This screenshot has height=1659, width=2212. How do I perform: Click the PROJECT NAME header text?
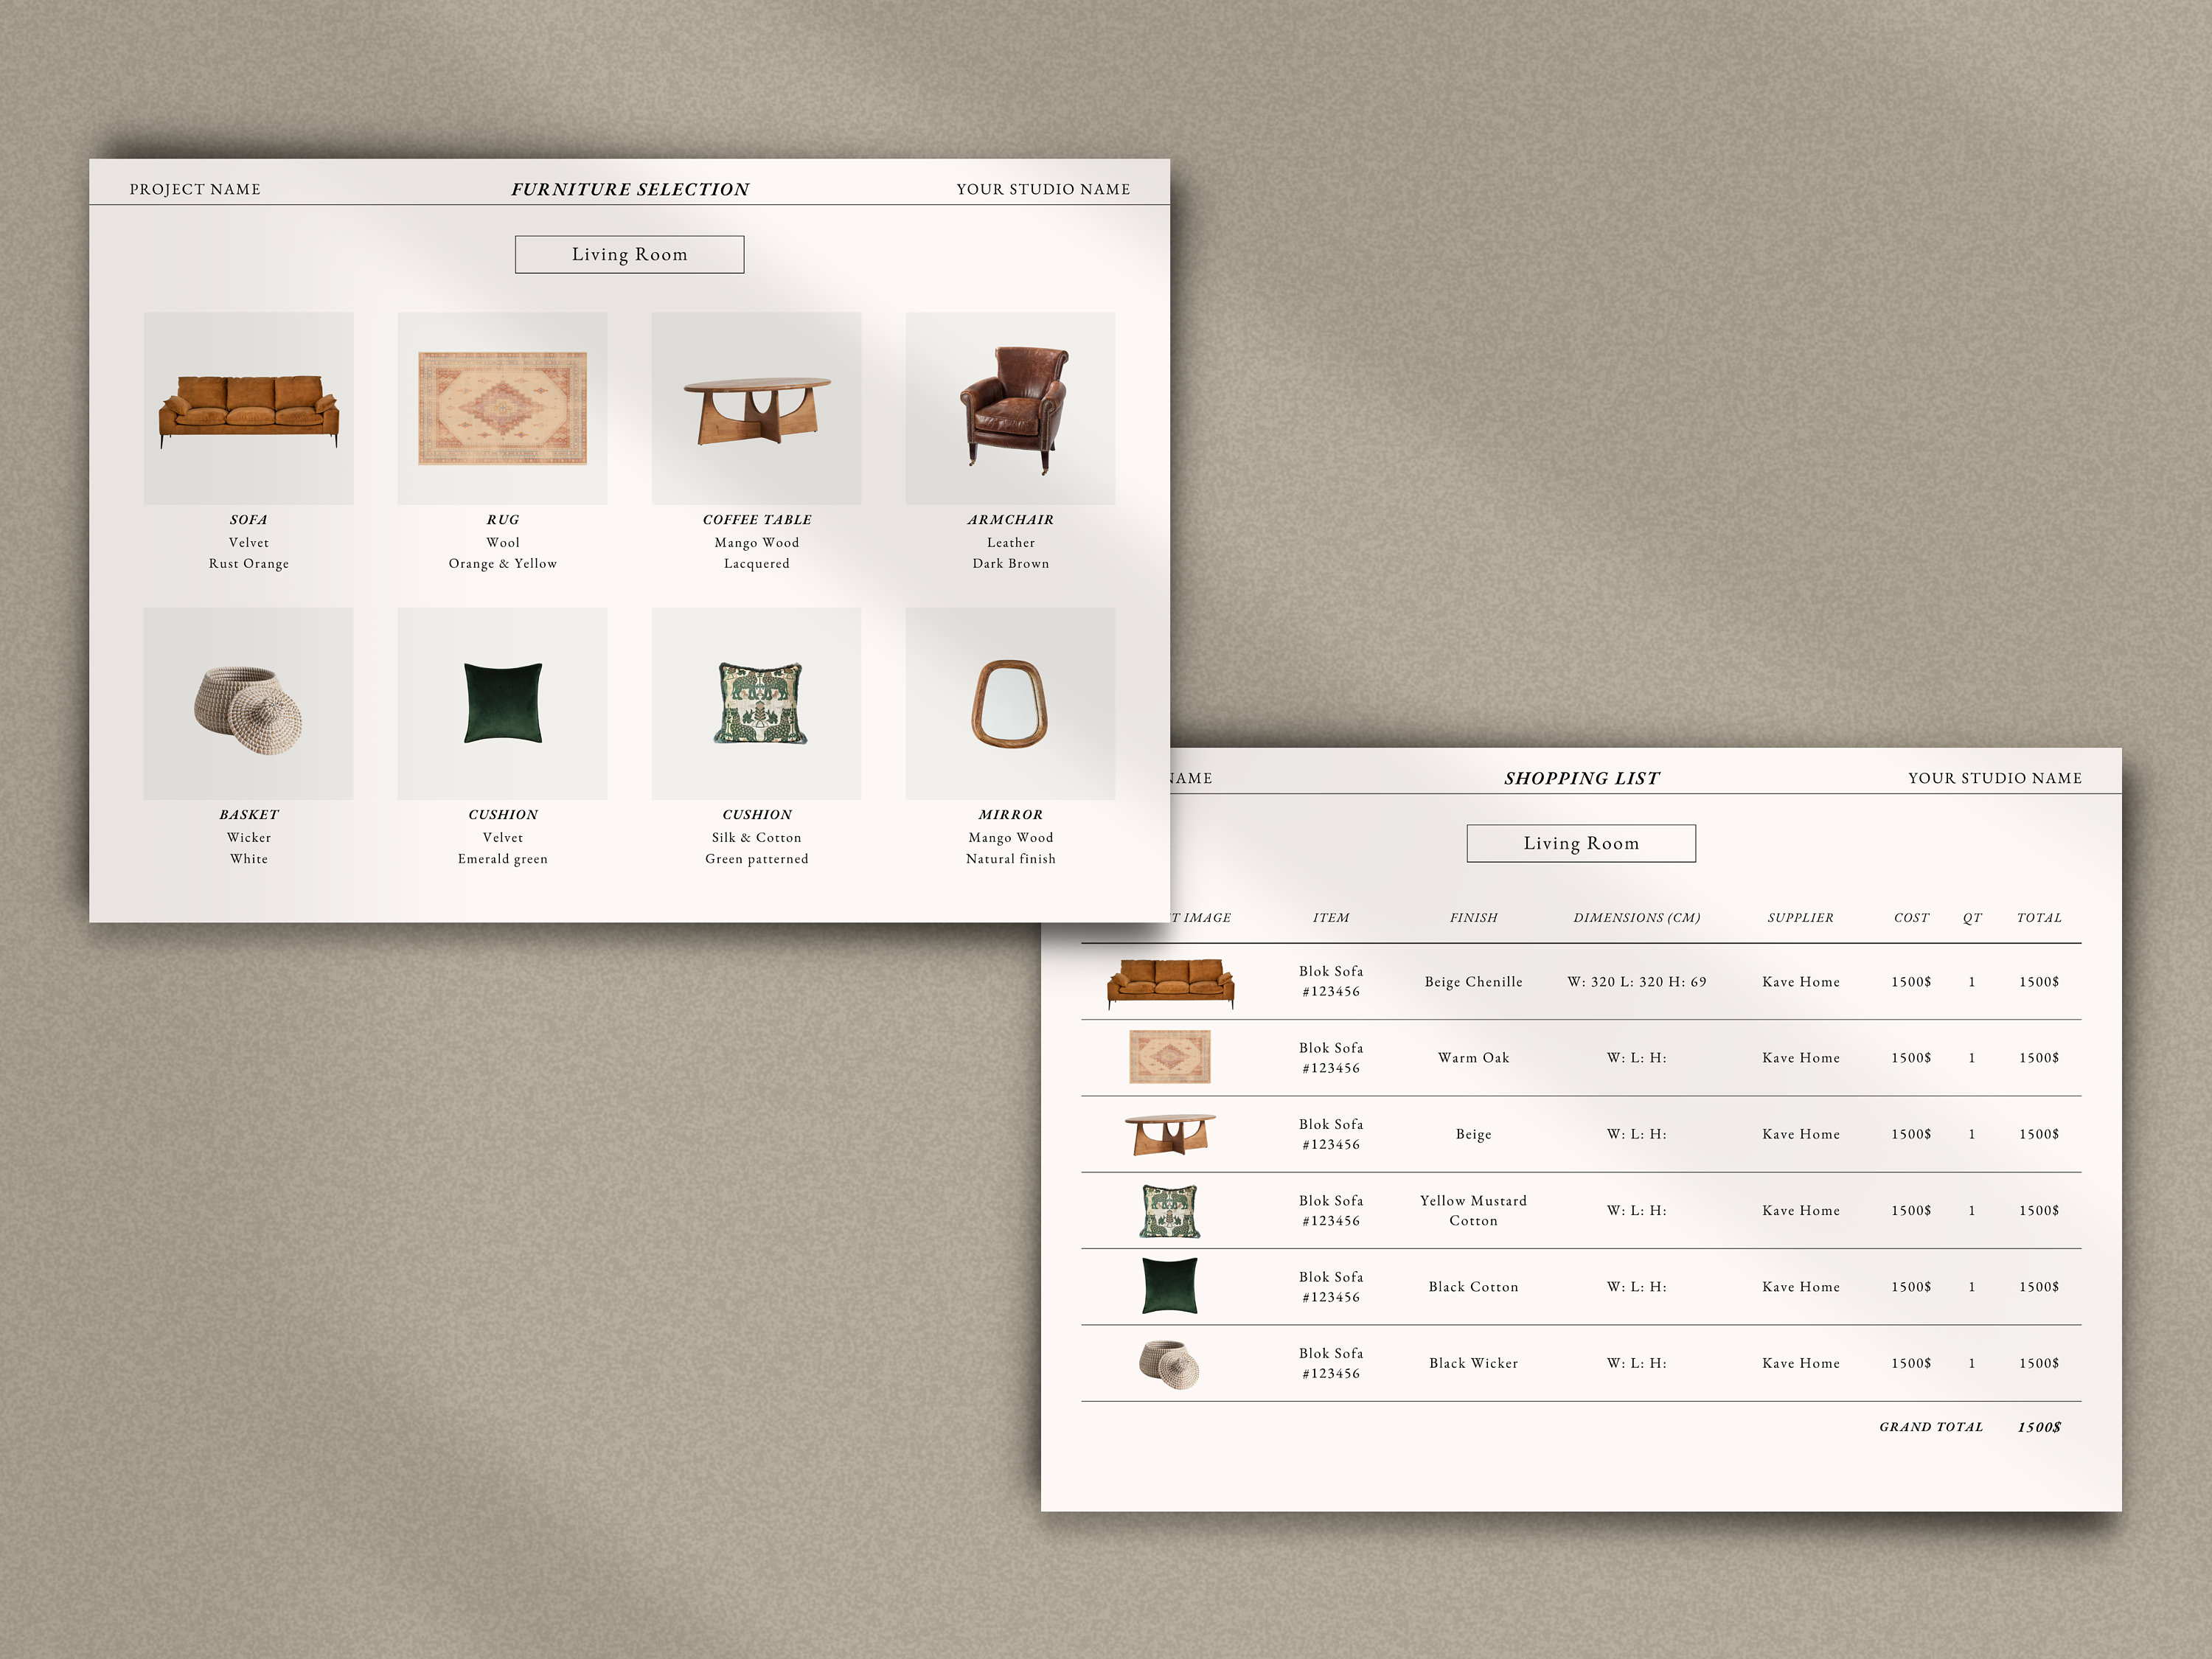click(196, 188)
